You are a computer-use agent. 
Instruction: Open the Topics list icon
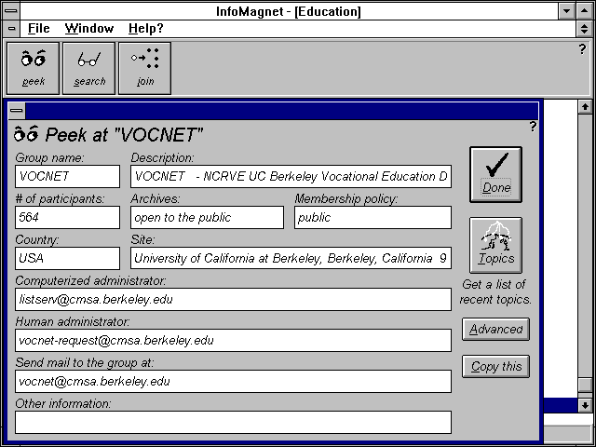(x=495, y=245)
